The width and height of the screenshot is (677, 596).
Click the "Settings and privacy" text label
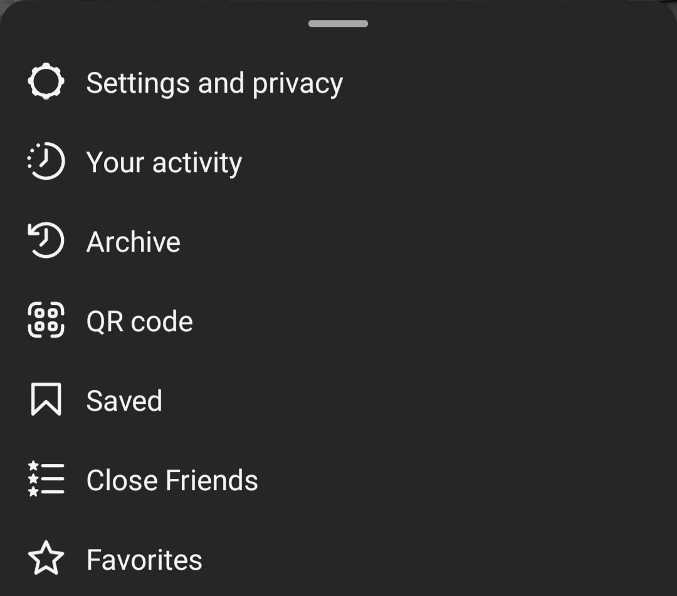pyautogui.click(x=214, y=83)
